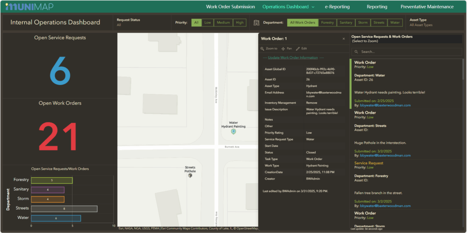The image size is (467, 233).
Task: Click email link in Forestry service request
Action: pos(385,206)
